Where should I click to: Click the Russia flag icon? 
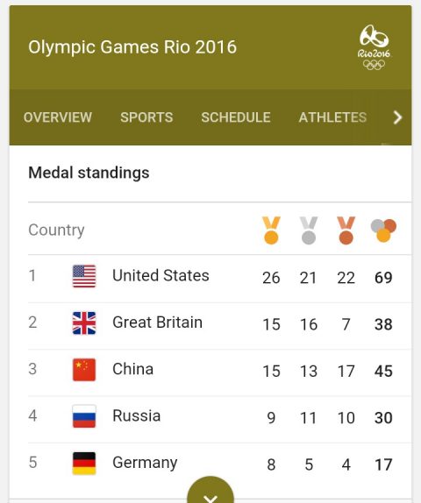click(x=84, y=416)
